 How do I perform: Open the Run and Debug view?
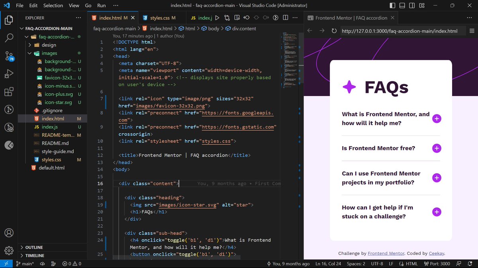pos(9,74)
